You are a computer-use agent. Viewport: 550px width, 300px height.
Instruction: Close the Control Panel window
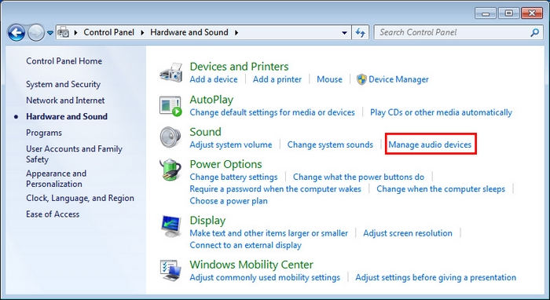[532, 13]
